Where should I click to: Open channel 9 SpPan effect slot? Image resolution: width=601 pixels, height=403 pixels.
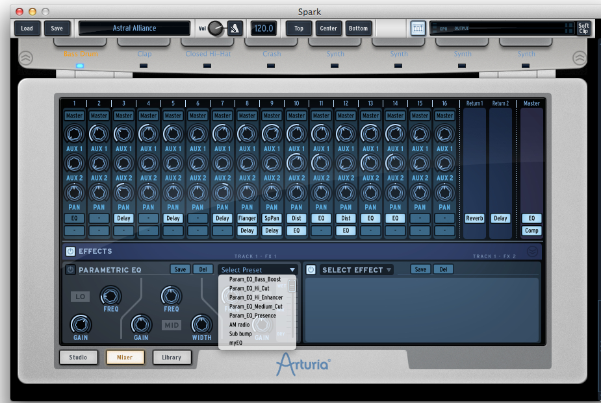pos(272,218)
